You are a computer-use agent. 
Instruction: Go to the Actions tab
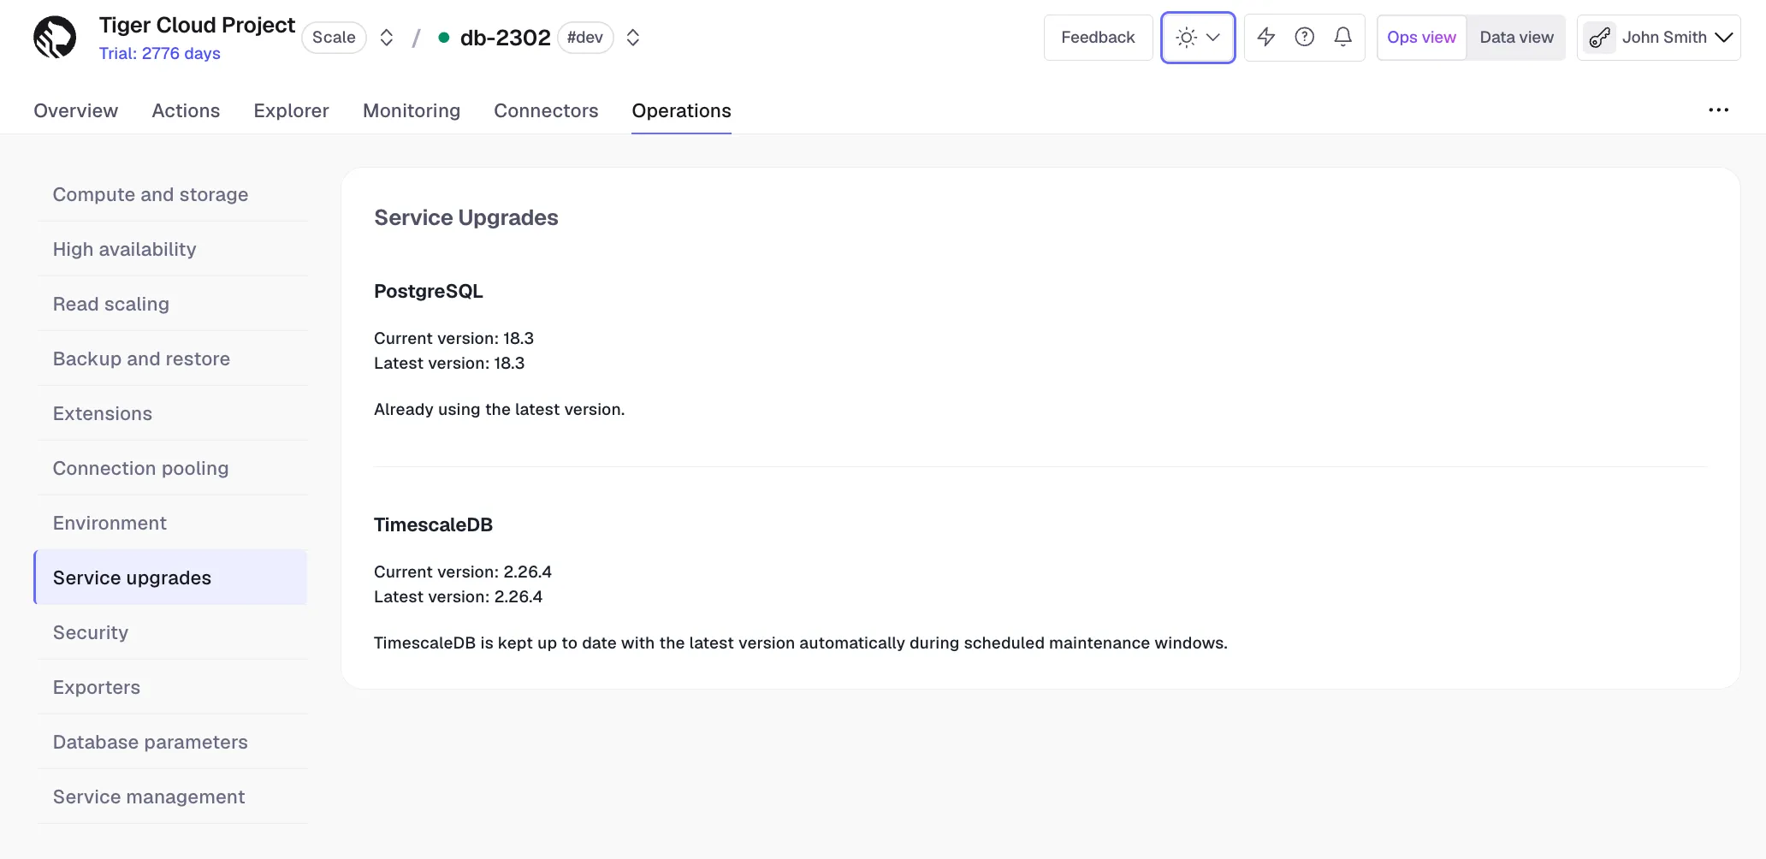(186, 111)
